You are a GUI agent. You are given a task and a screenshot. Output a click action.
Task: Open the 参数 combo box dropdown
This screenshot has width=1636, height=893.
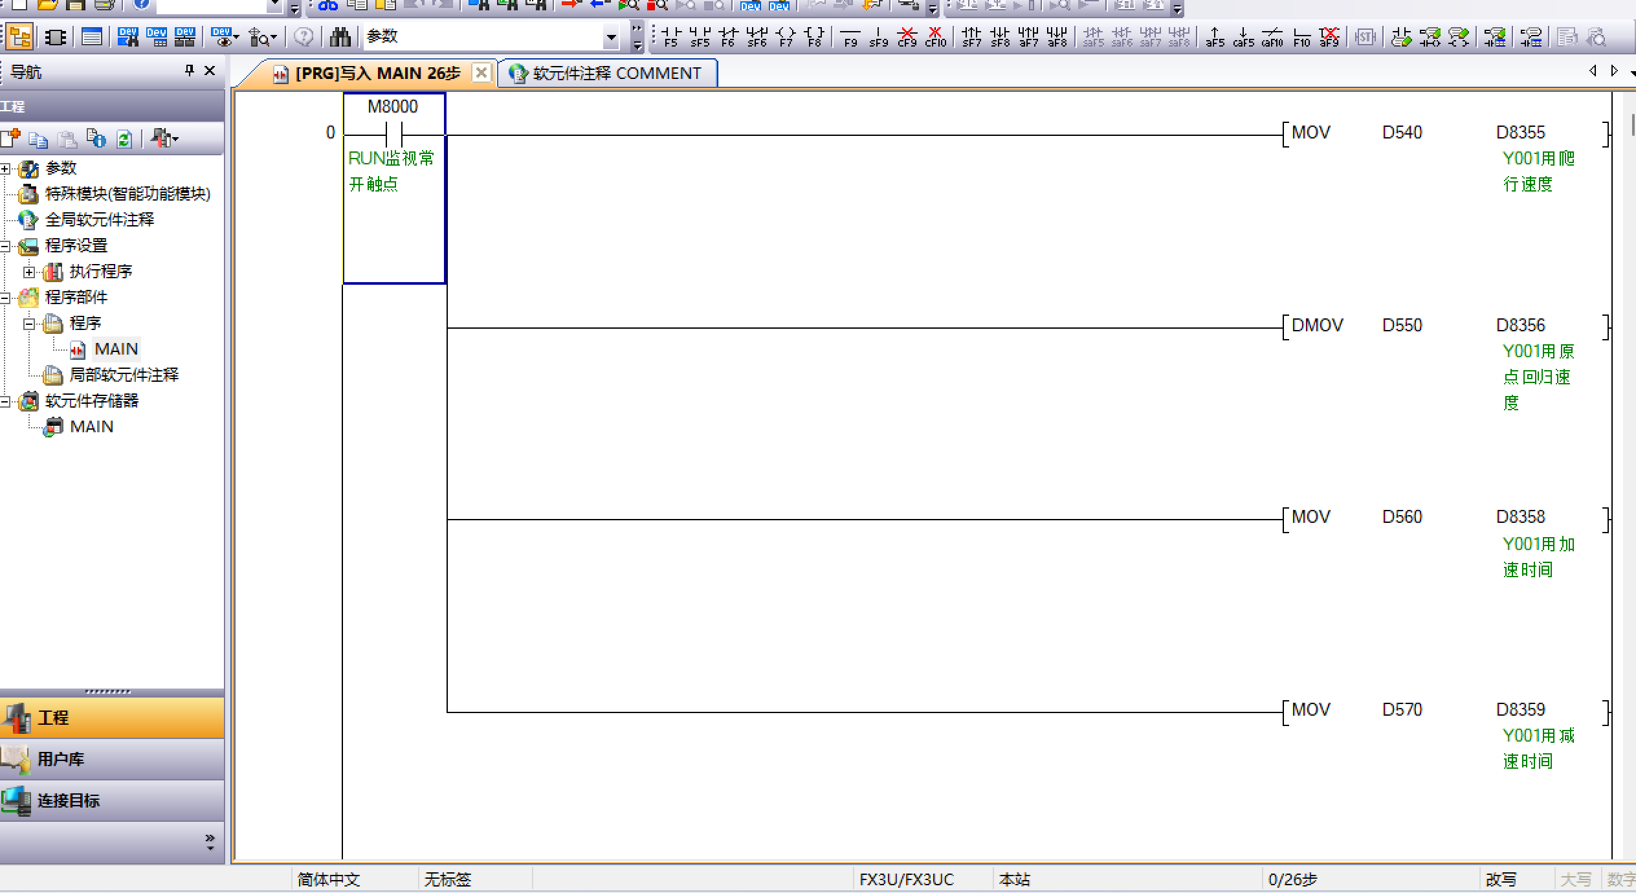click(611, 37)
